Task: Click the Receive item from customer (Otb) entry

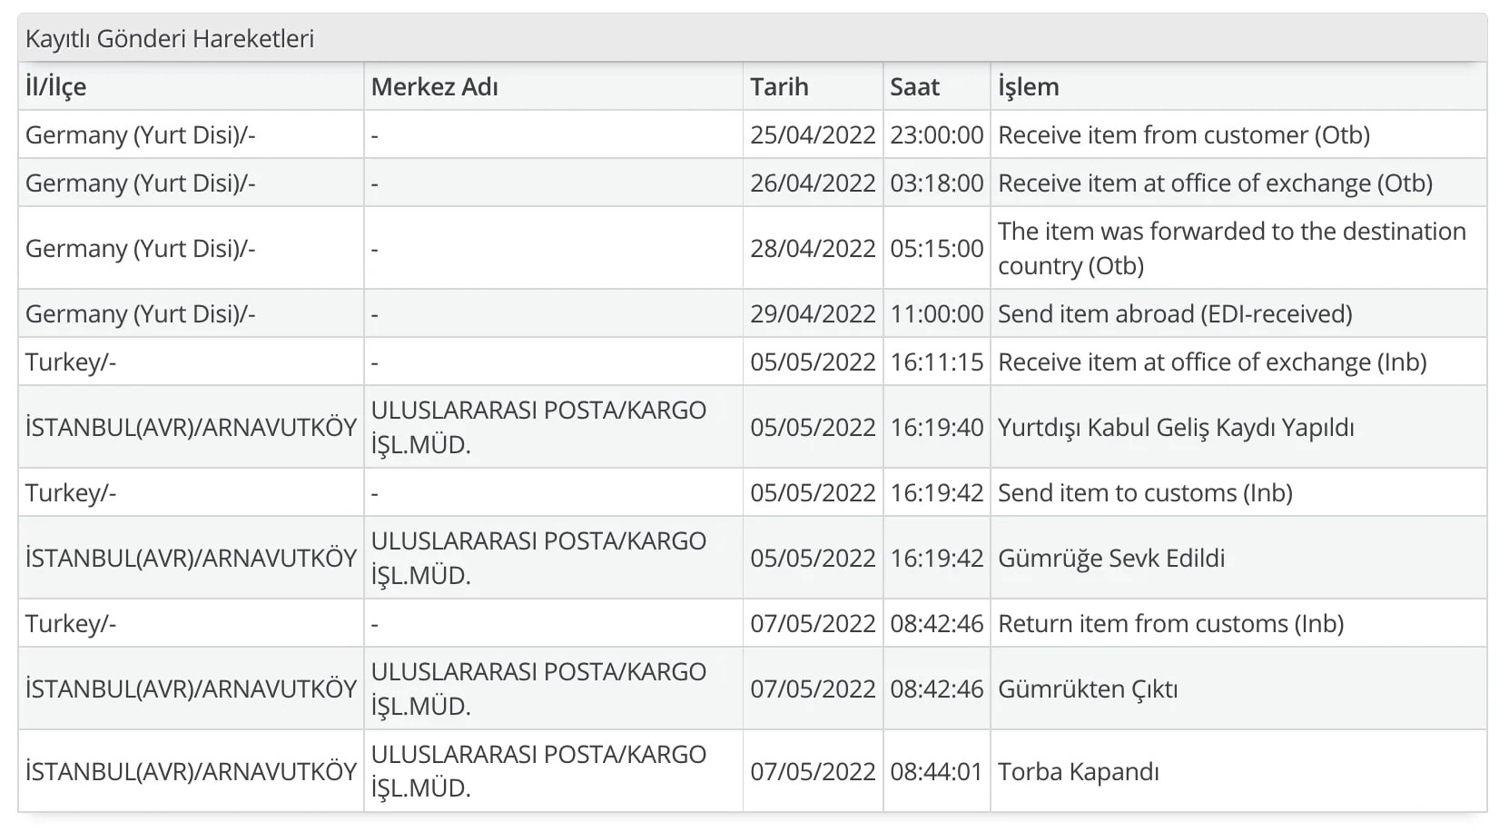Action: (x=1183, y=135)
